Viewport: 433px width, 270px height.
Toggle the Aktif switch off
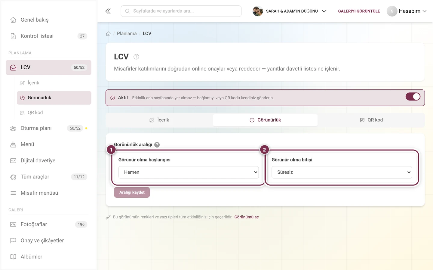pos(413,97)
